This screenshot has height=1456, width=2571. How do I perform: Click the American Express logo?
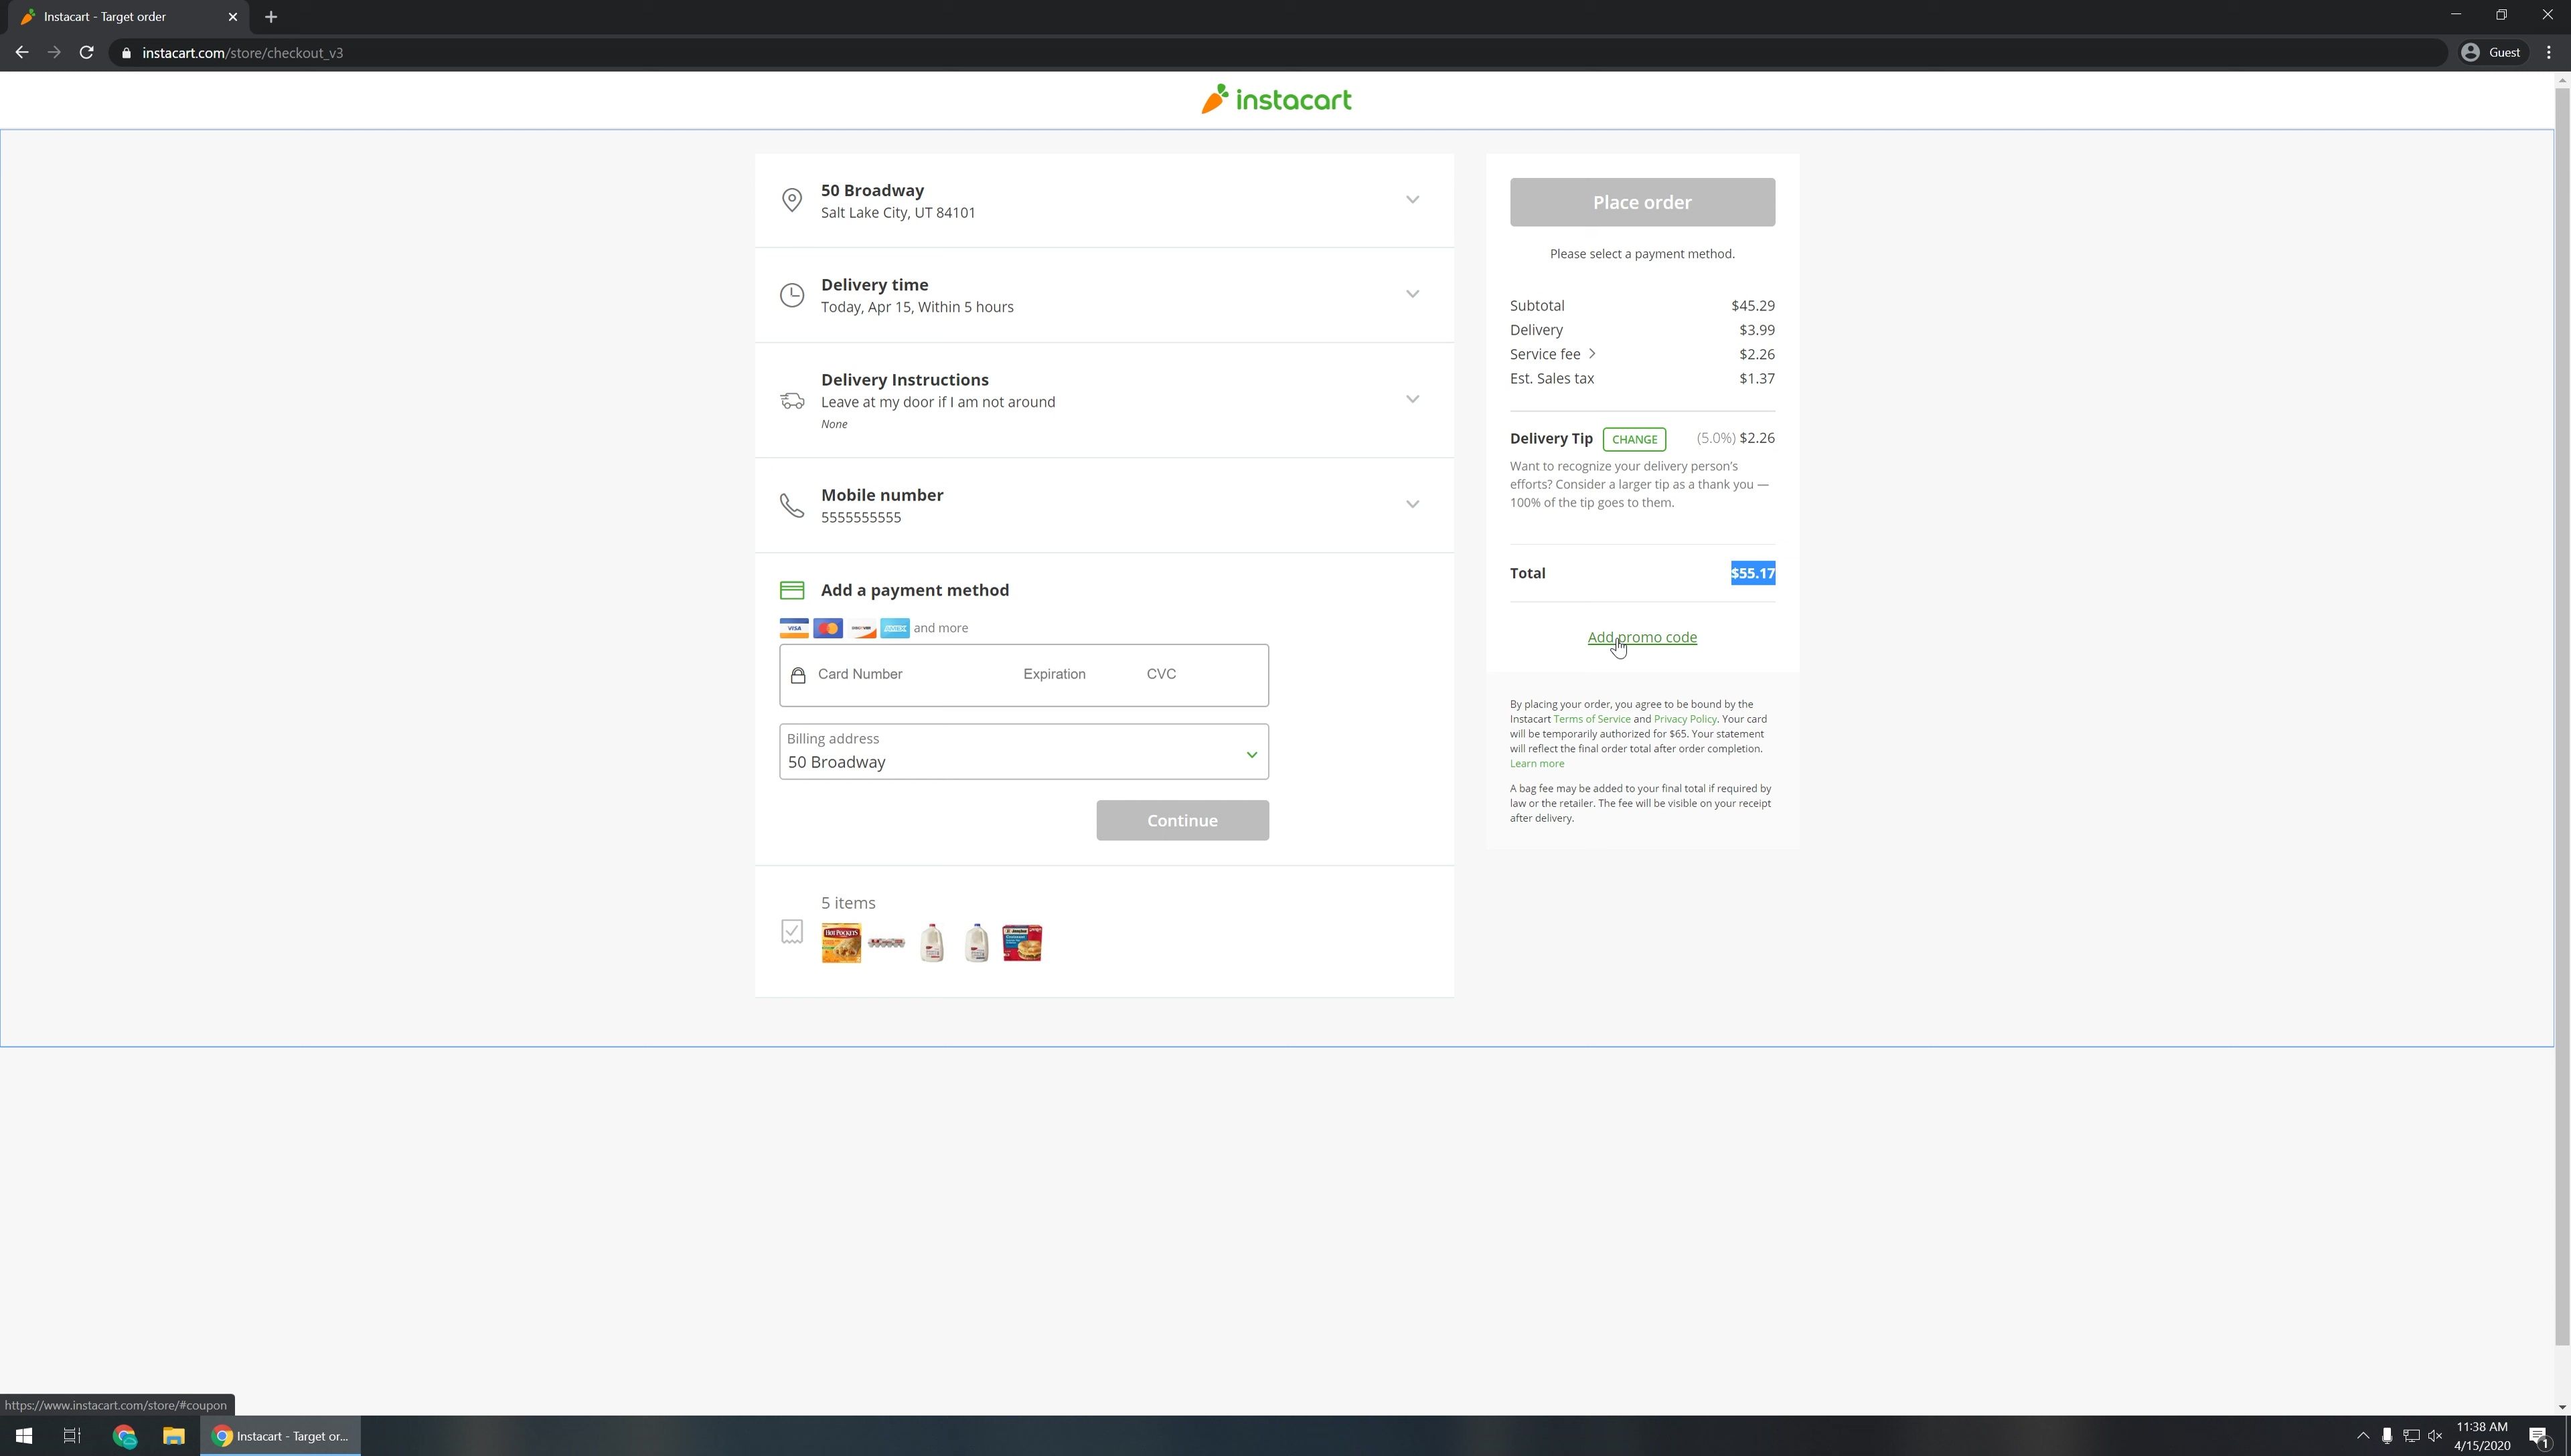pos(894,628)
